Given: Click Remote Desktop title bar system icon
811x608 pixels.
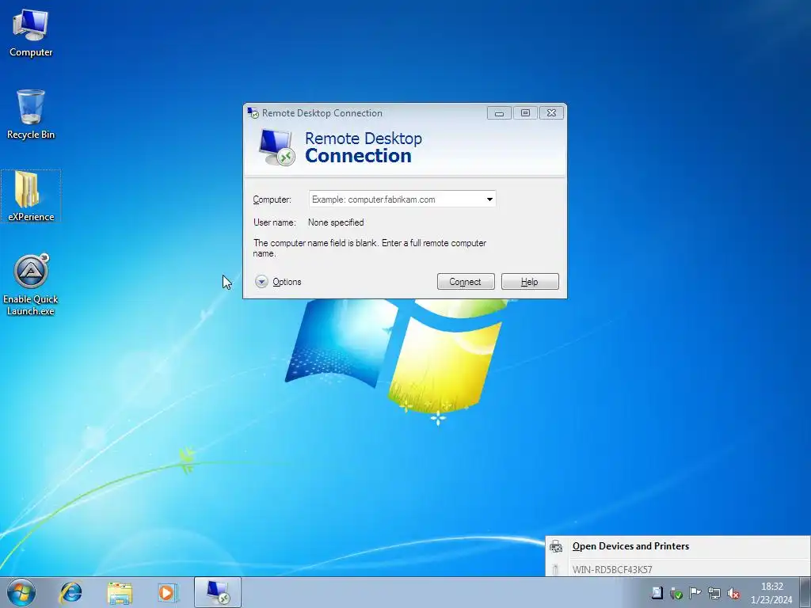Looking at the screenshot, I should (253, 112).
